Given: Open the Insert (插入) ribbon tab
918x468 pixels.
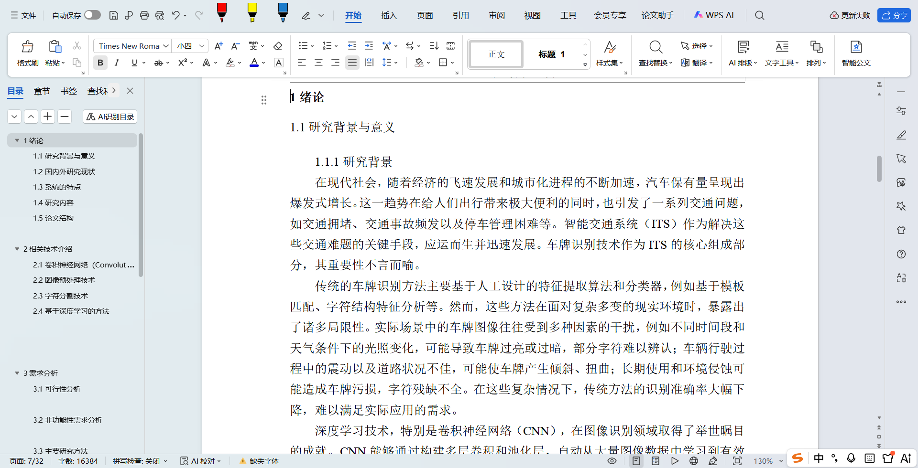Looking at the screenshot, I should pyautogui.click(x=389, y=15).
